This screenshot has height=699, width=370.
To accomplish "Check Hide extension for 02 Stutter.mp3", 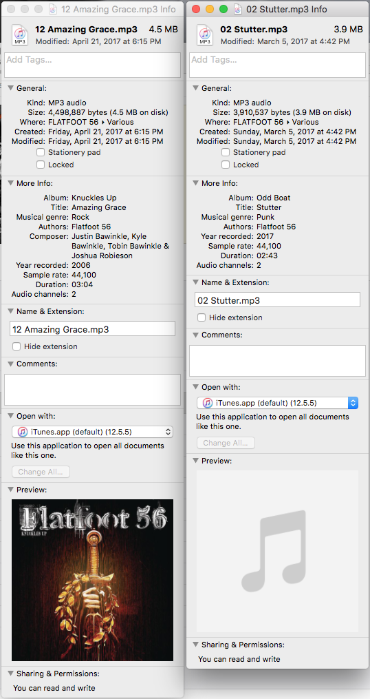I will 202,317.
